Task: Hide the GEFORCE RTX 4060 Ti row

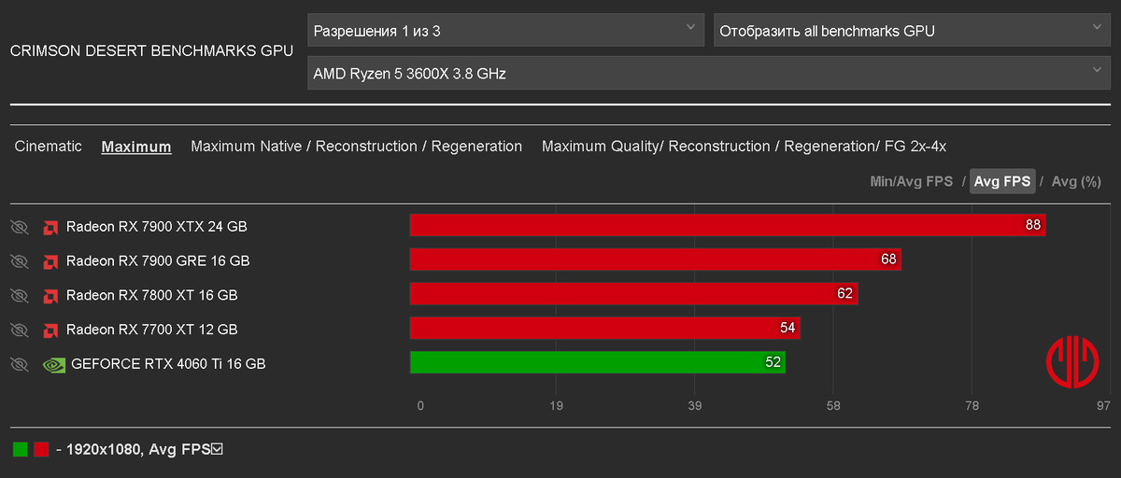Action: 20,364
